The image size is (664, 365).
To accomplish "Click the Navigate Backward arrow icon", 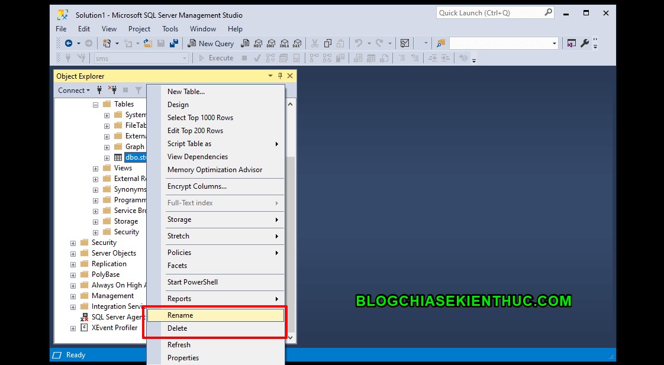I will [x=69, y=43].
